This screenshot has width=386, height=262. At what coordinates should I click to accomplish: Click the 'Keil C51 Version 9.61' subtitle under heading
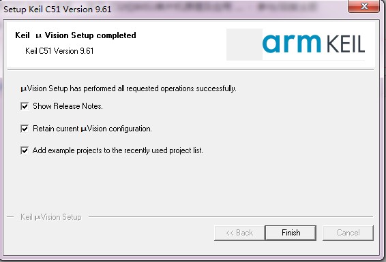tap(59, 51)
